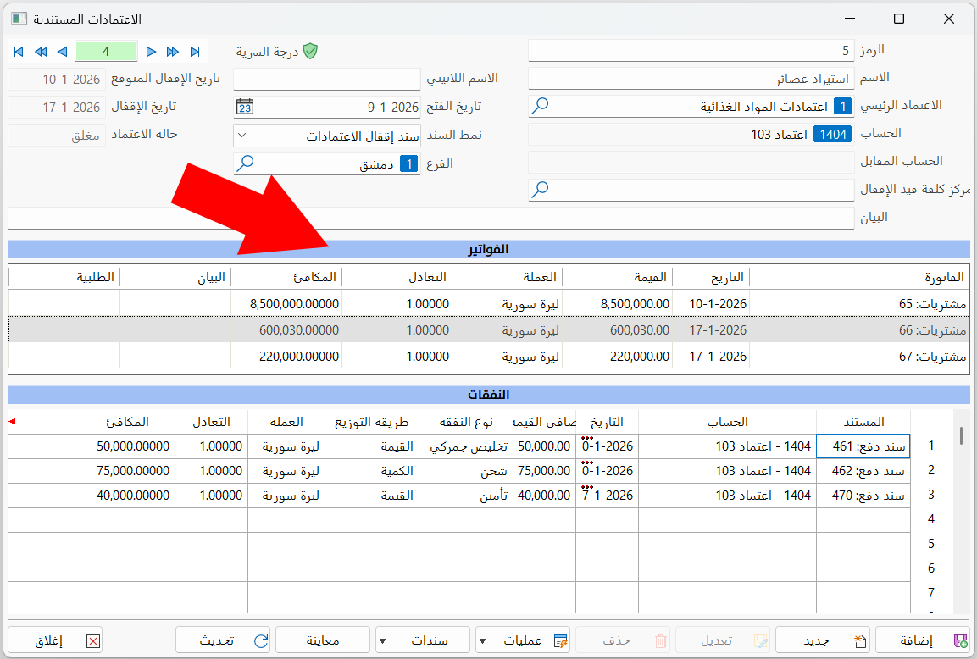Search the الفرع branch lookup
The height and width of the screenshot is (659, 977).
point(246,163)
